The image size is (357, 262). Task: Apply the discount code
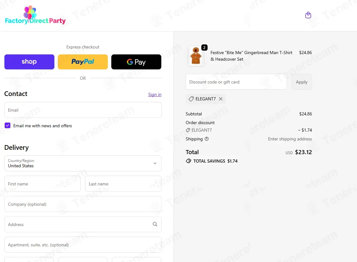(x=301, y=82)
